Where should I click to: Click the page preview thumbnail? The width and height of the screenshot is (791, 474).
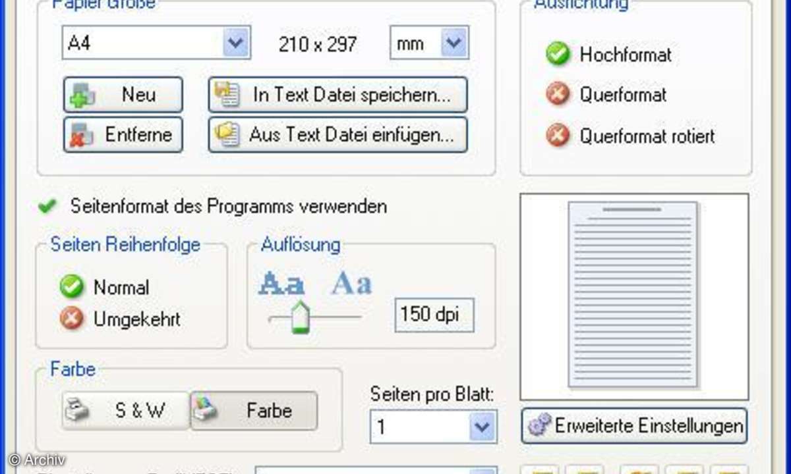click(x=634, y=296)
